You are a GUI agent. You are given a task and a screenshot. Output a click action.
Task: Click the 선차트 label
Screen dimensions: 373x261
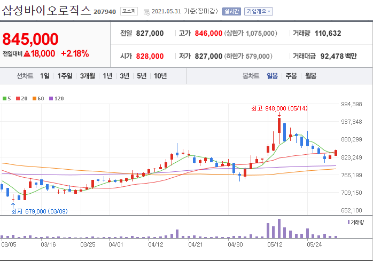[25, 76]
